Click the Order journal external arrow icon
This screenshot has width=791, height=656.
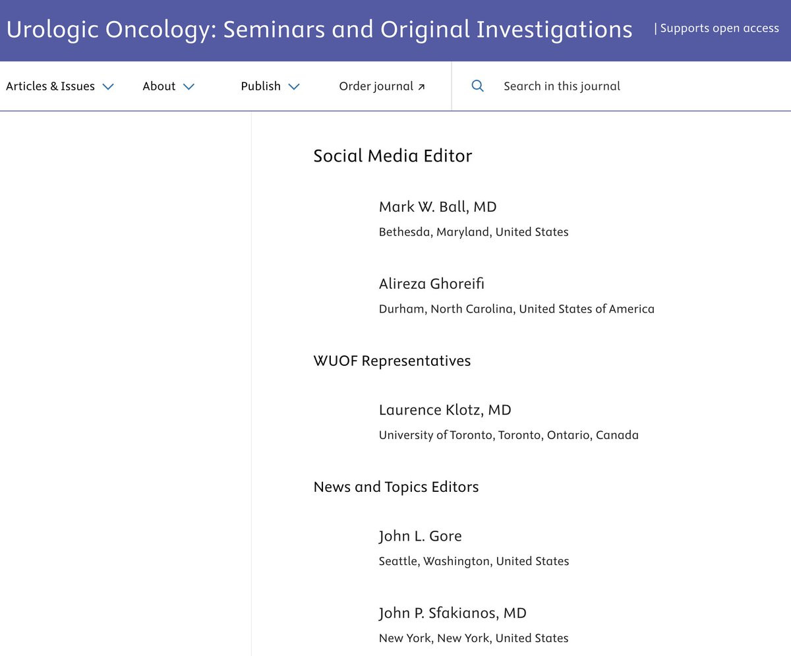[421, 87]
